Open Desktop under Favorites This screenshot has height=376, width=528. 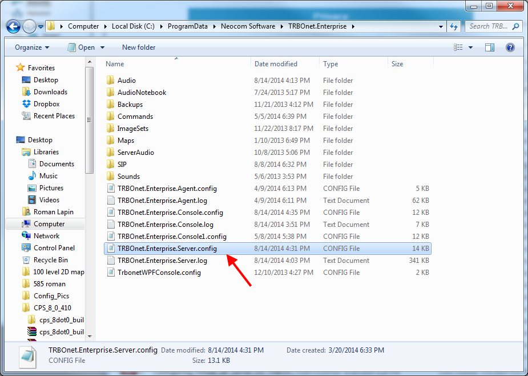(x=46, y=80)
